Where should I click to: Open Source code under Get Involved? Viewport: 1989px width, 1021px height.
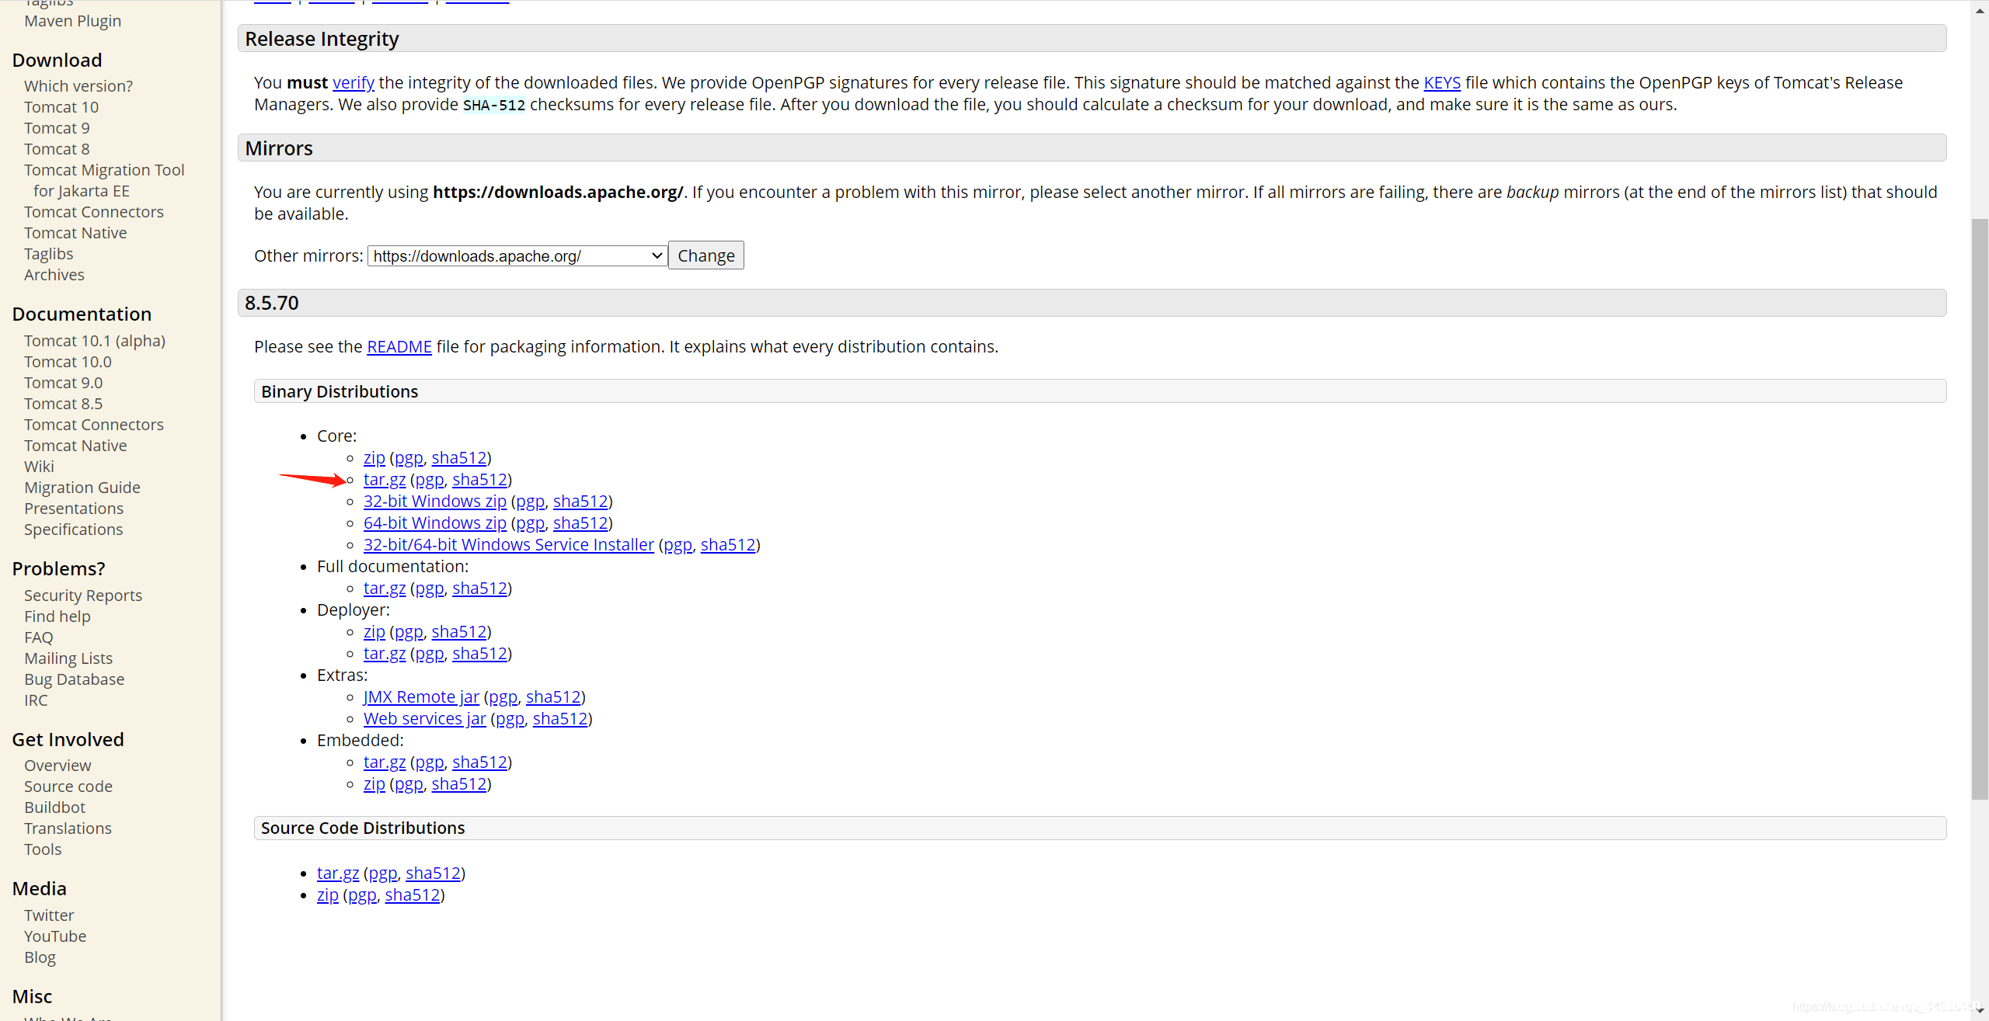click(x=68, y=787)
